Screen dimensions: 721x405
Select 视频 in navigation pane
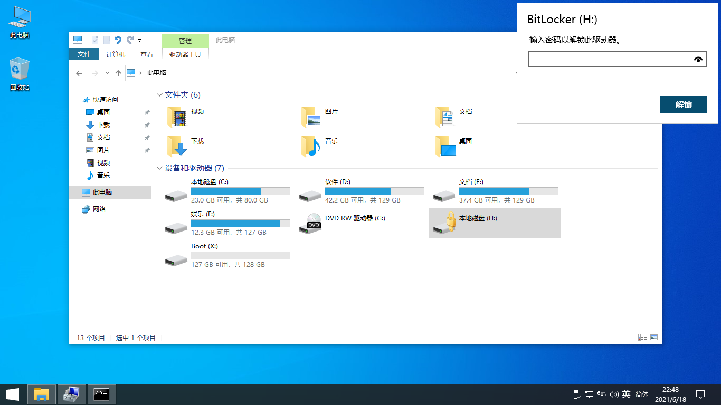tap(103, 162)
